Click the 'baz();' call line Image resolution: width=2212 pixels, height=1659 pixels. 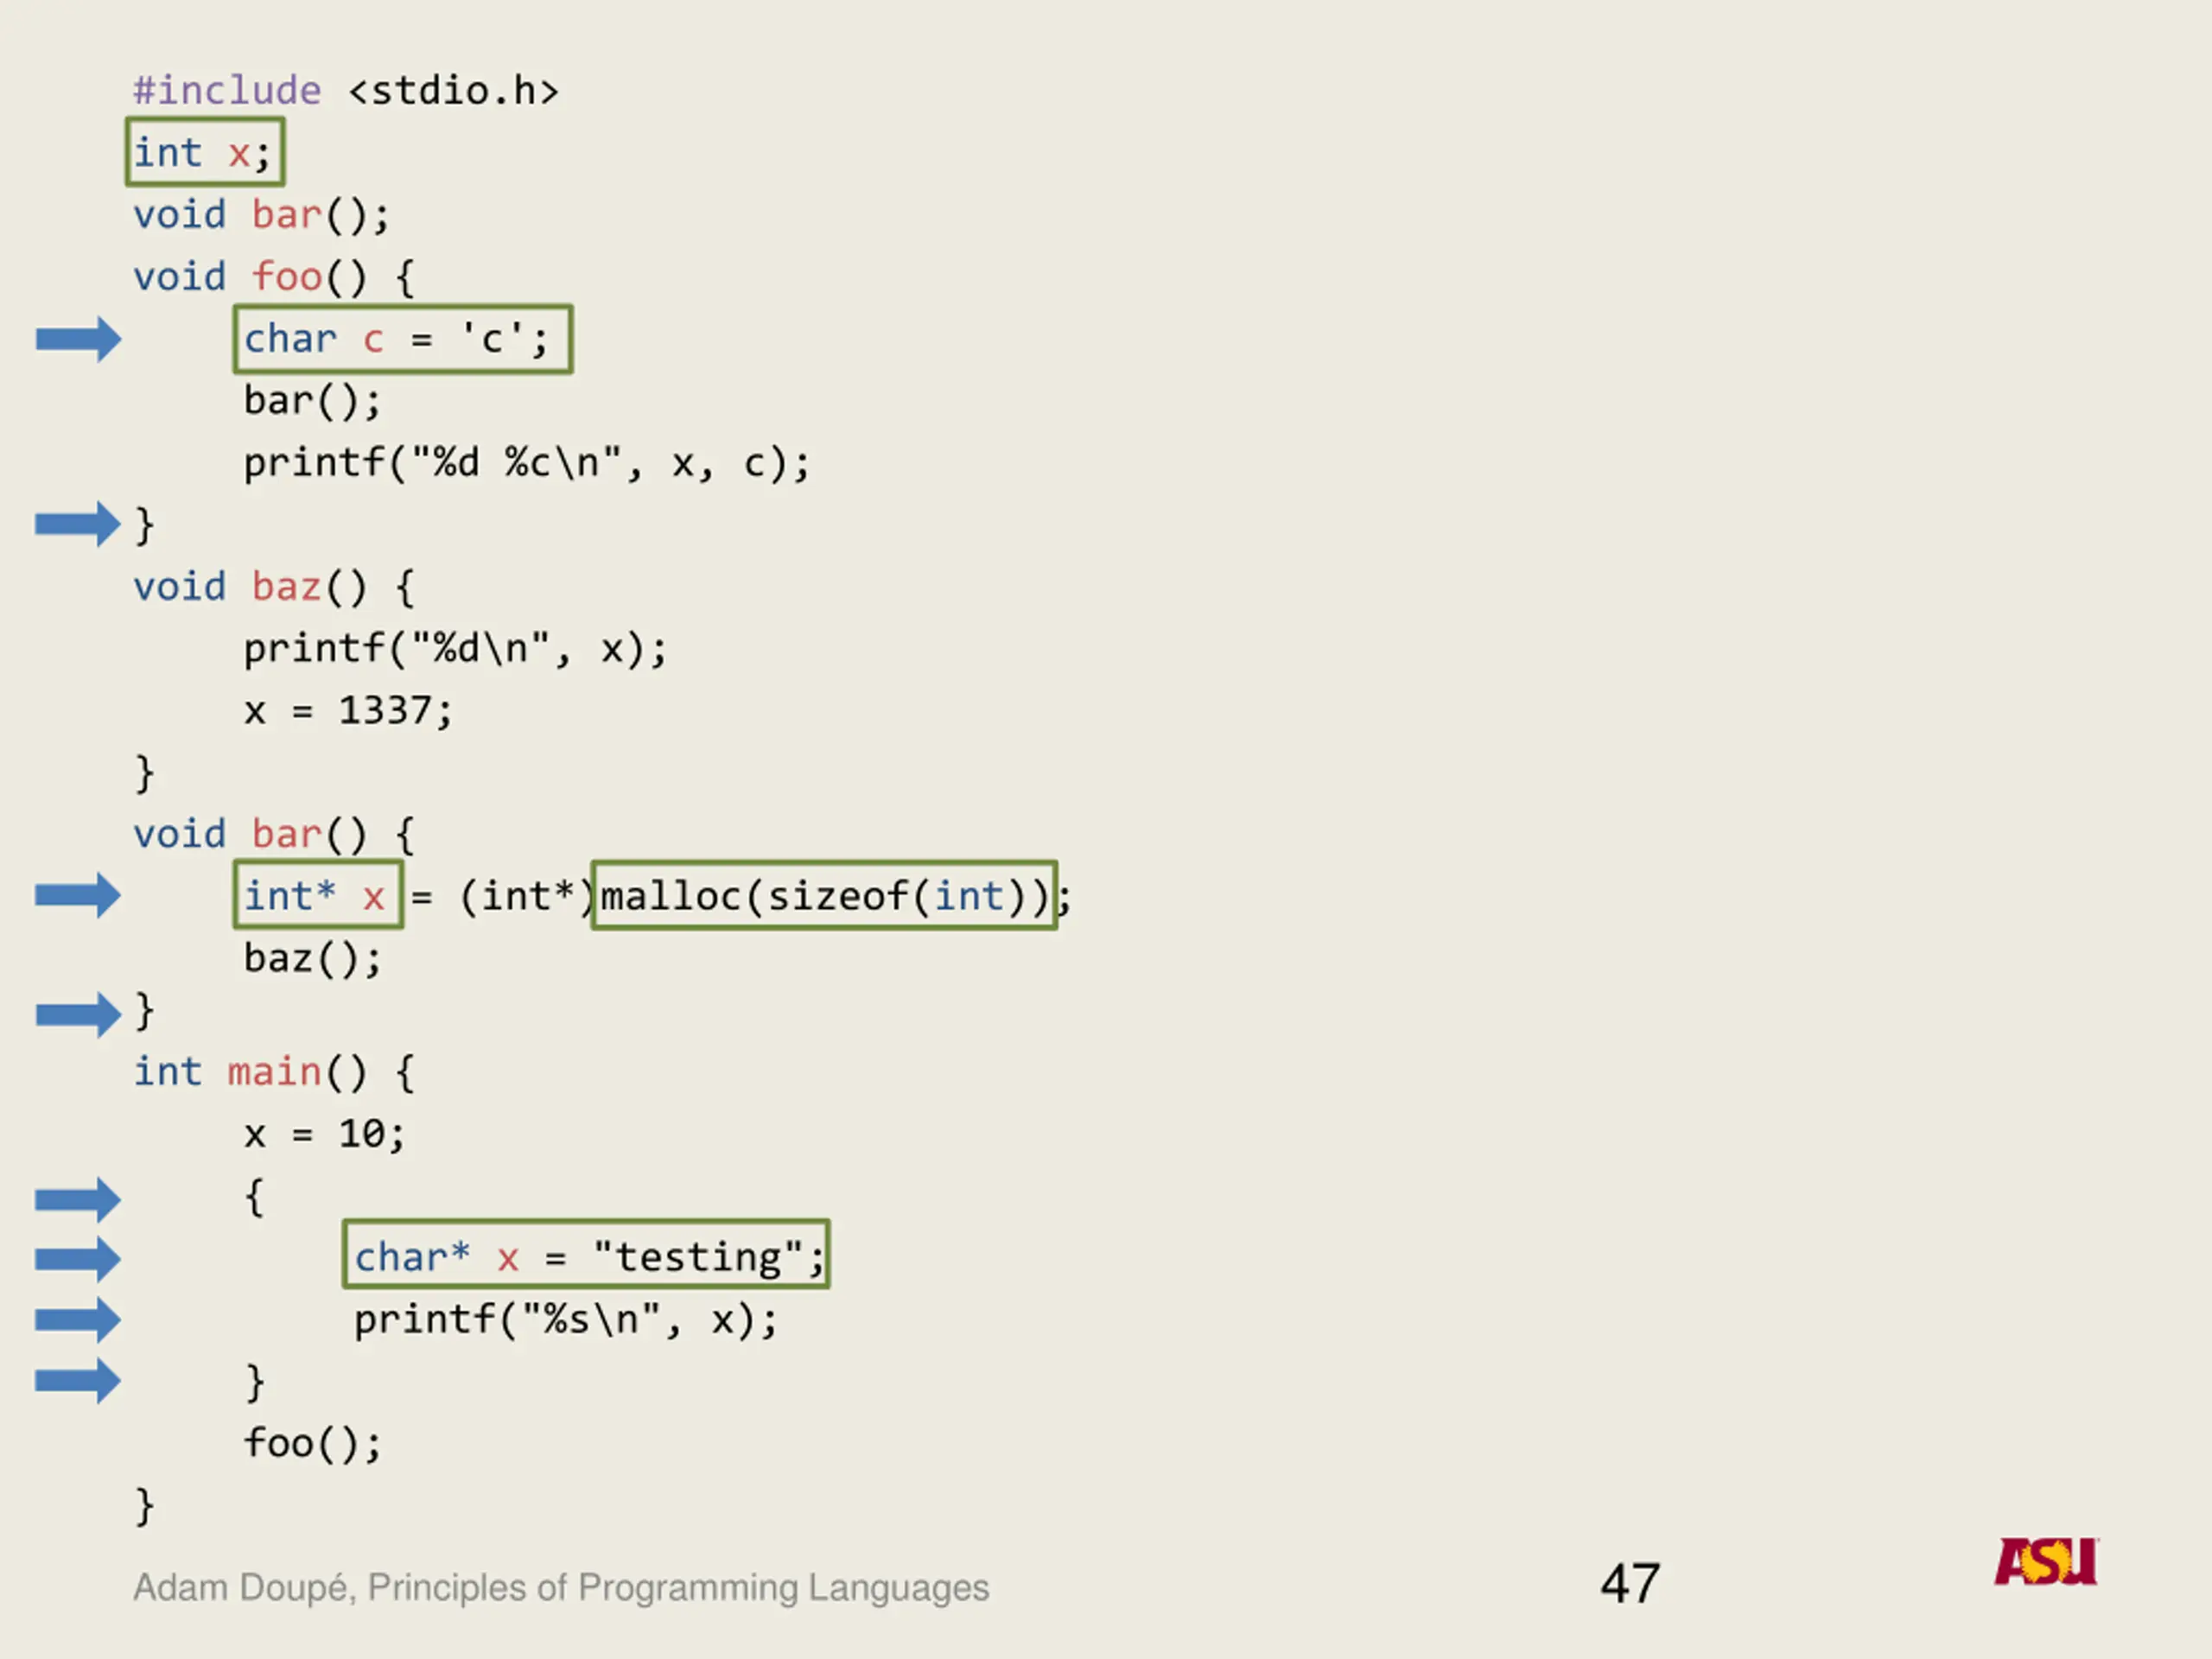tap(312, 959)
